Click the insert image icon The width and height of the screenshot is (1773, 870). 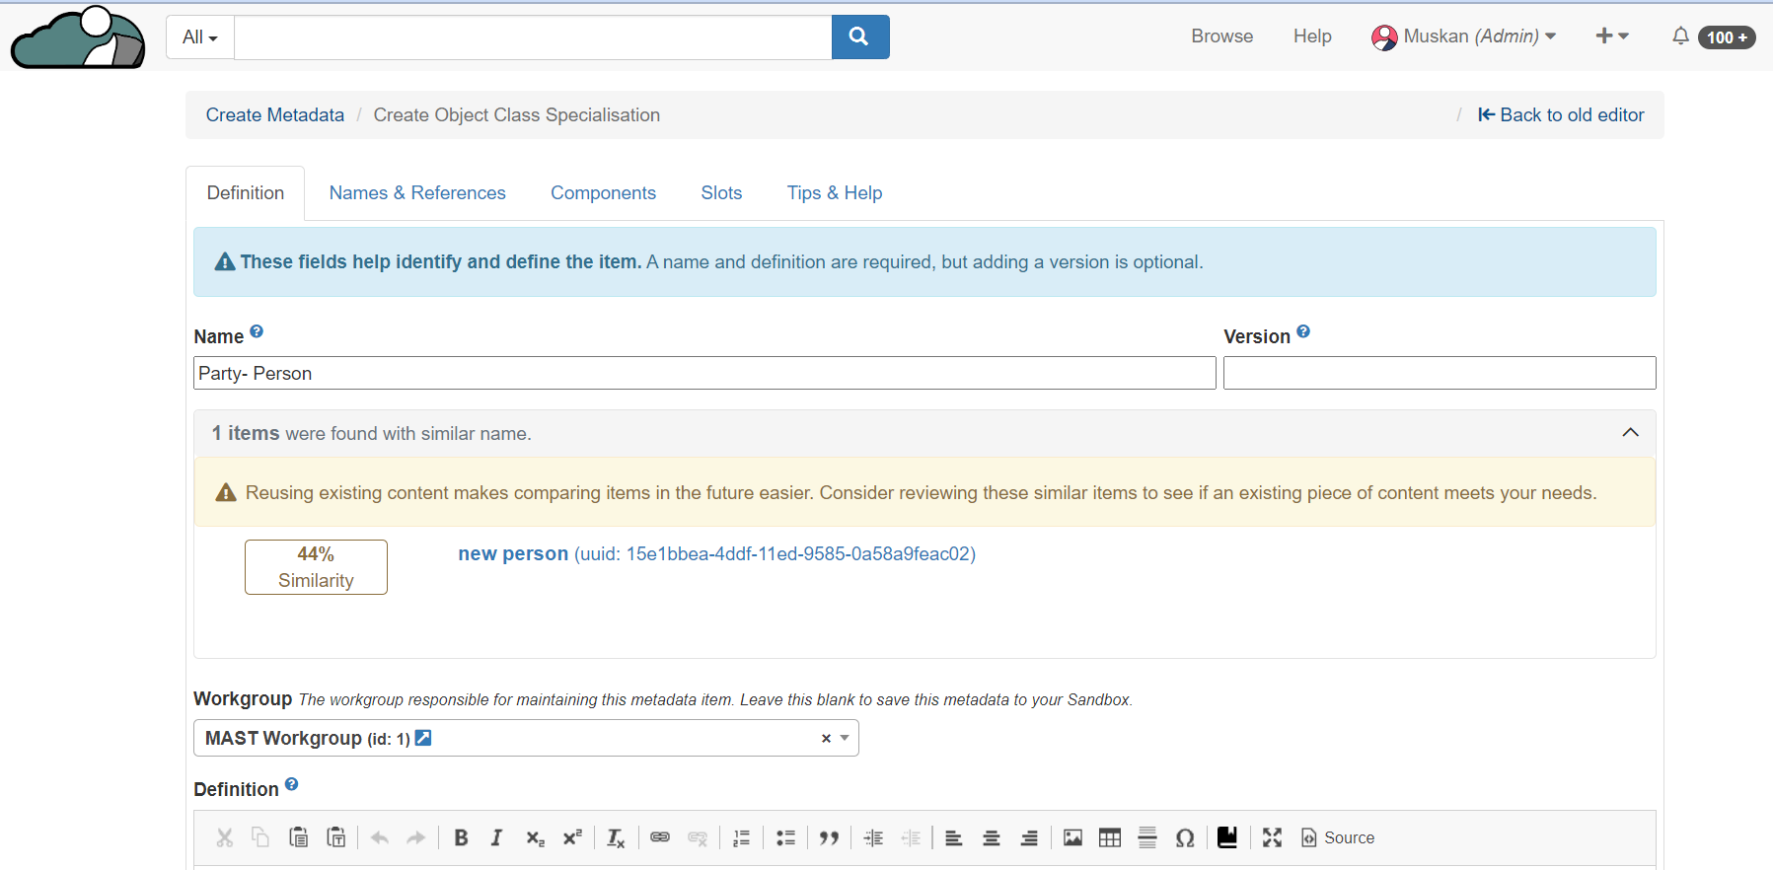click(1072, 837)
